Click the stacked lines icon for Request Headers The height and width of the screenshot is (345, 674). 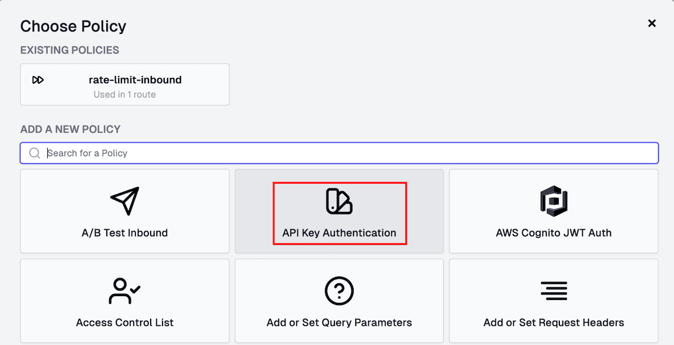coord(554,290)
